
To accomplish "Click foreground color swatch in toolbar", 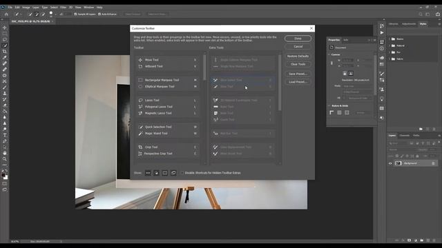I will point(3,175).
